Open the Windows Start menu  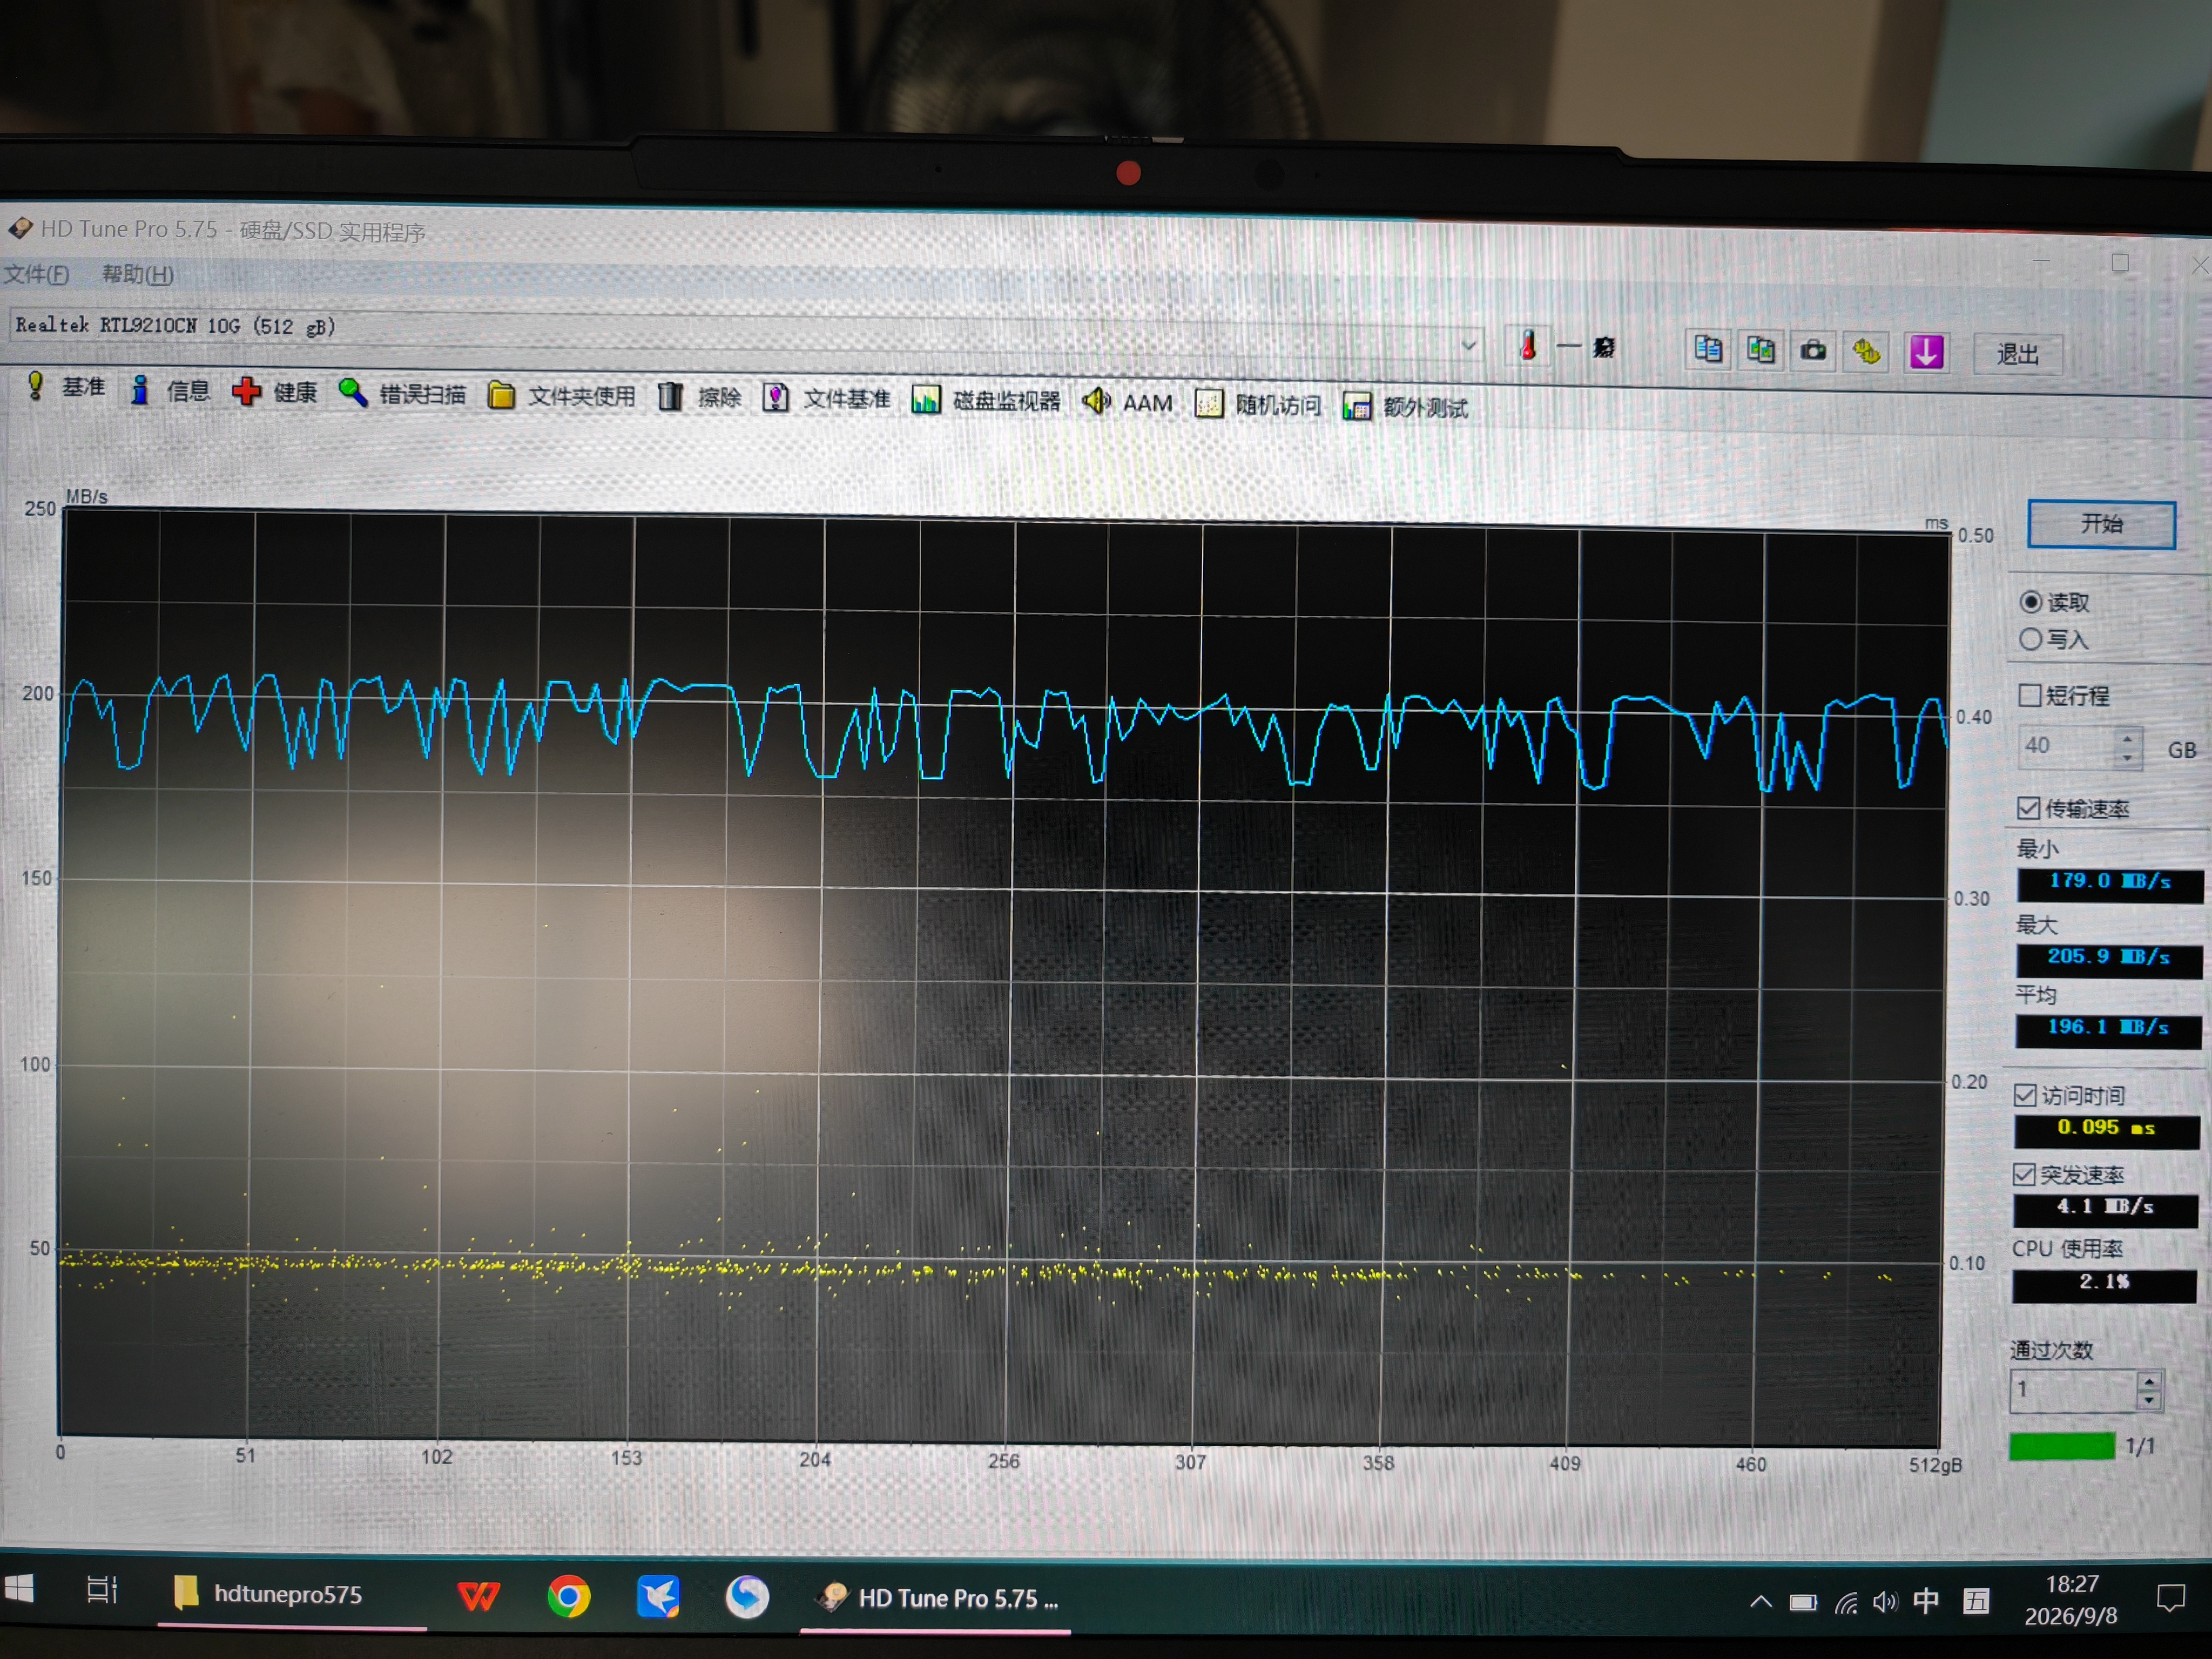pyautogui.click(x=19, y=1588)
